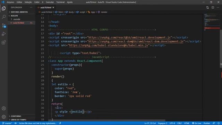Viewport: 222px width, 125px height.
Task: Click the eye icon in status bar
Action: (15, 123)
